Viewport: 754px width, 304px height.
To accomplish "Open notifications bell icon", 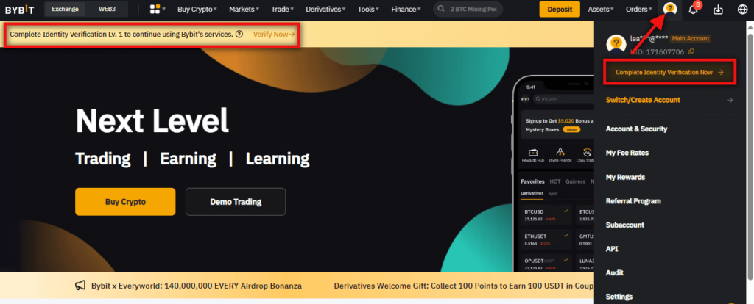I will click(x=694, y=9).
